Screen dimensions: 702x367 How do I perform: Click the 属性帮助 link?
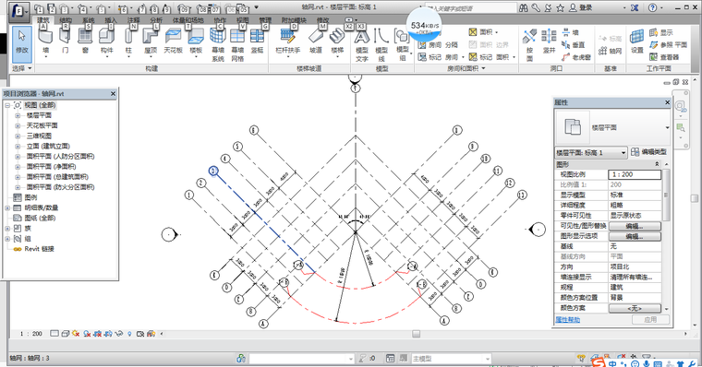pos(568,320)
